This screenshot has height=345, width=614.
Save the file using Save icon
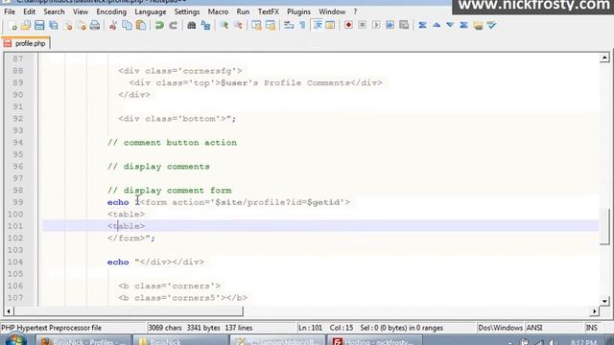39,26
